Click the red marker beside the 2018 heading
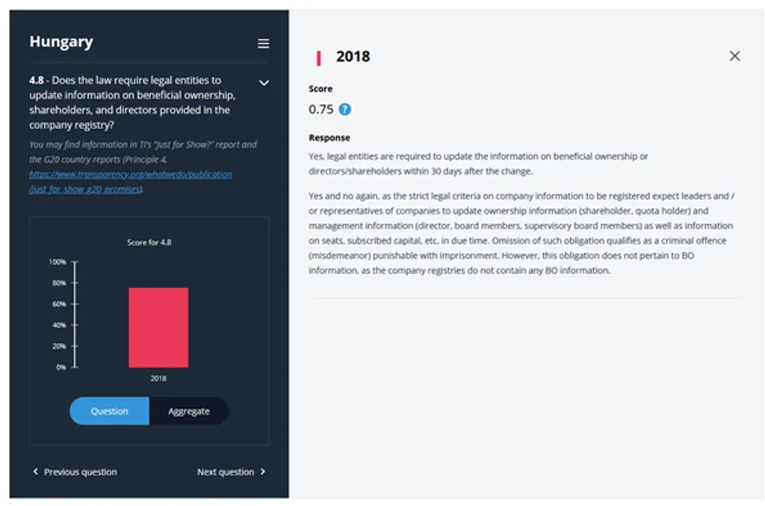 (318, 56)
